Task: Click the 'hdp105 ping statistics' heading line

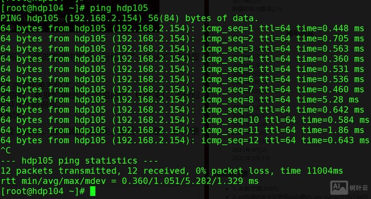Action: (x=79, y=161)
